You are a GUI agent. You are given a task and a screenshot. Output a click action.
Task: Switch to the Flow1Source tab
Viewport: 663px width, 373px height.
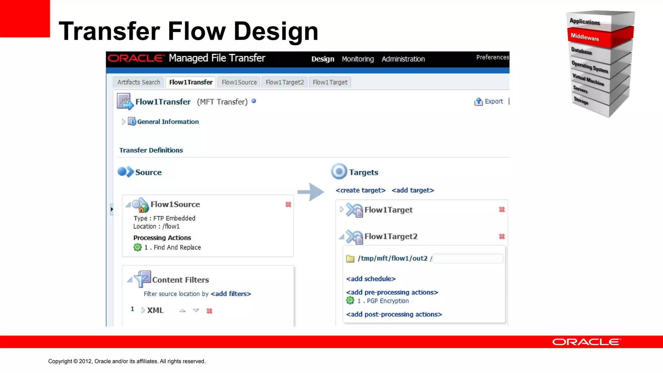(239, 82)
